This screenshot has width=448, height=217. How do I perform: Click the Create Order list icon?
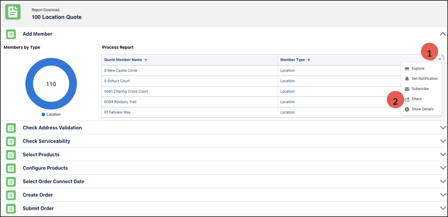point(11,195)
